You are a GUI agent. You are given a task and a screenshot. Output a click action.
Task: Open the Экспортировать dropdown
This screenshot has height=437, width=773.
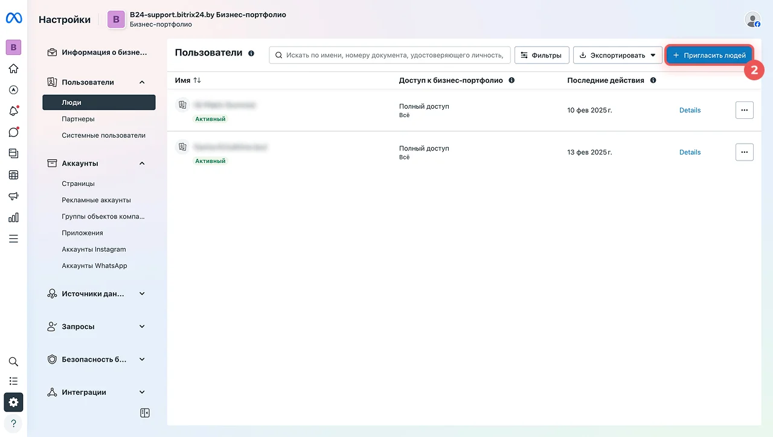(617, 55)
